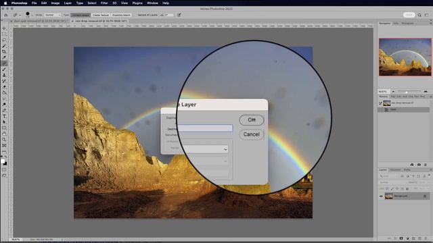This screenshot has width=433, height=243.
Task: Delete layer trash icon in Layers panel
Action: (x=426, y=238)
